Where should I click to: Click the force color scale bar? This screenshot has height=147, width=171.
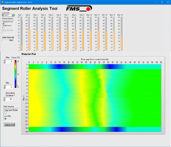pyautogui.click(x=15, y=74)
